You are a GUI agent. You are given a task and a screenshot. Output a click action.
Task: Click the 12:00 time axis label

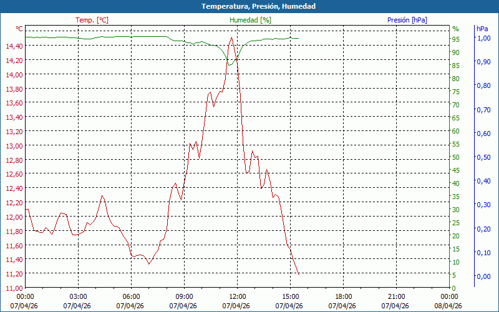237,296
